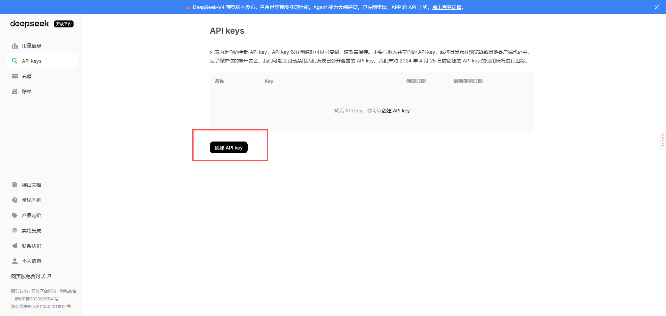The width and height of the screenshot is (666, 316).
Task: Open the 联系我们 page
Action: click(x=42, y=246)
